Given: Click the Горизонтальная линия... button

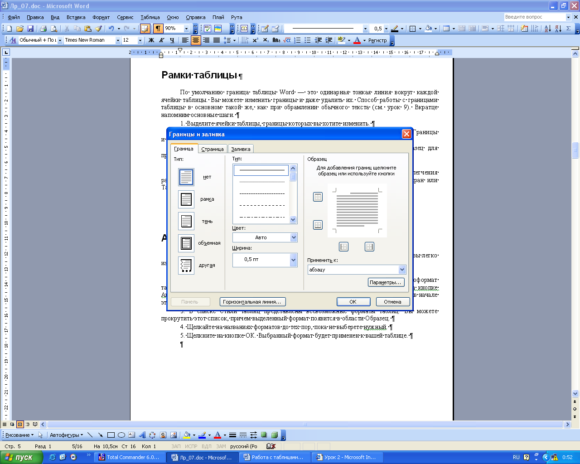Looking at the screenshot, I should pyautogui.click(x=252, y=302).
